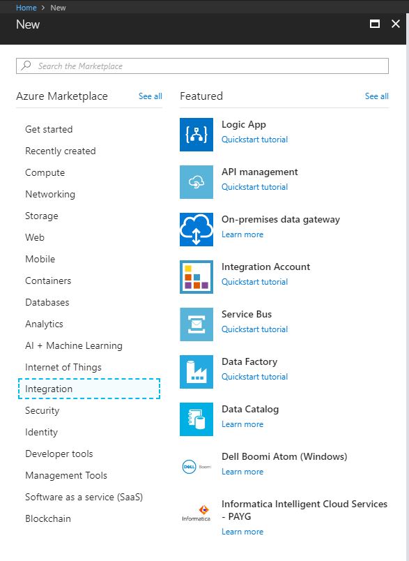Select the Security category
The height and width of the screenshot is (561, 409).
[x=42, y=410]
